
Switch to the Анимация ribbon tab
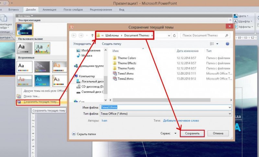[50, 10]
